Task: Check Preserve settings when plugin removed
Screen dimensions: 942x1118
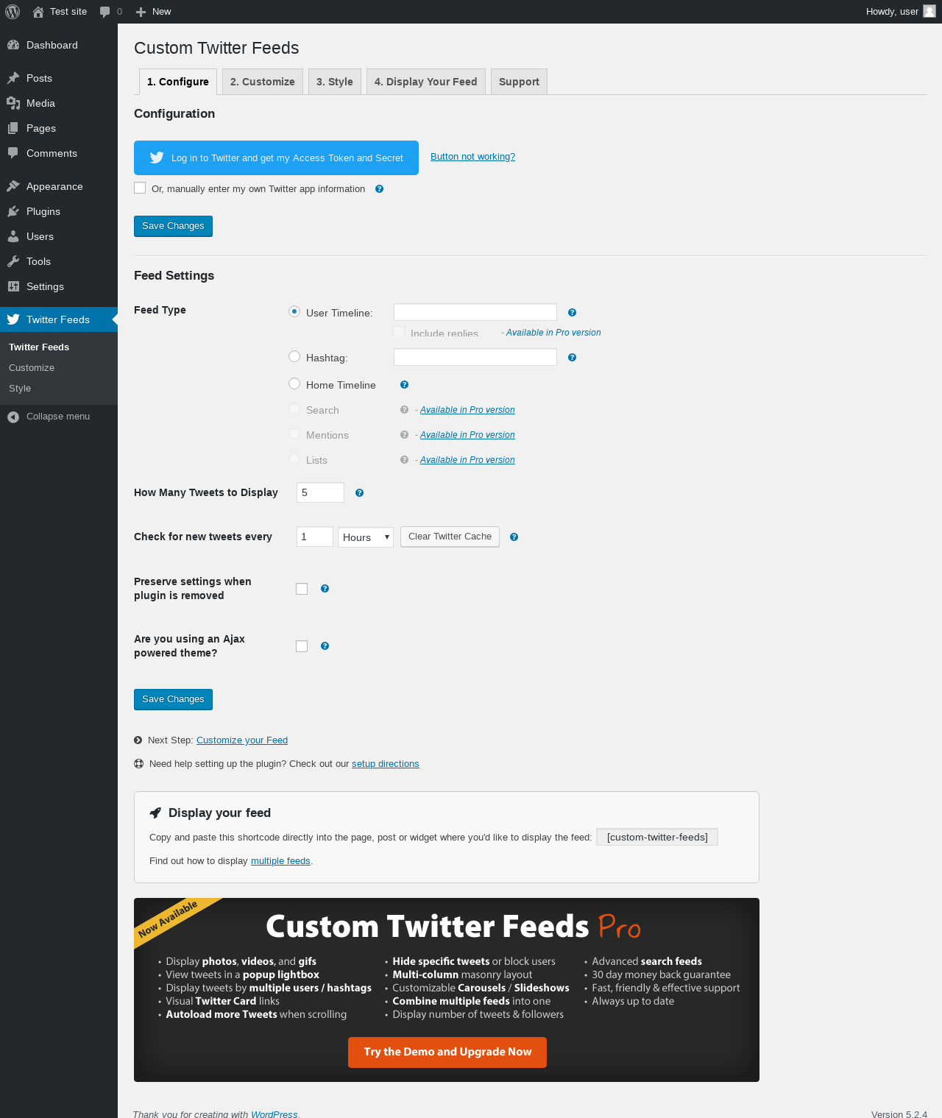Action: click(x=302, y=589)
